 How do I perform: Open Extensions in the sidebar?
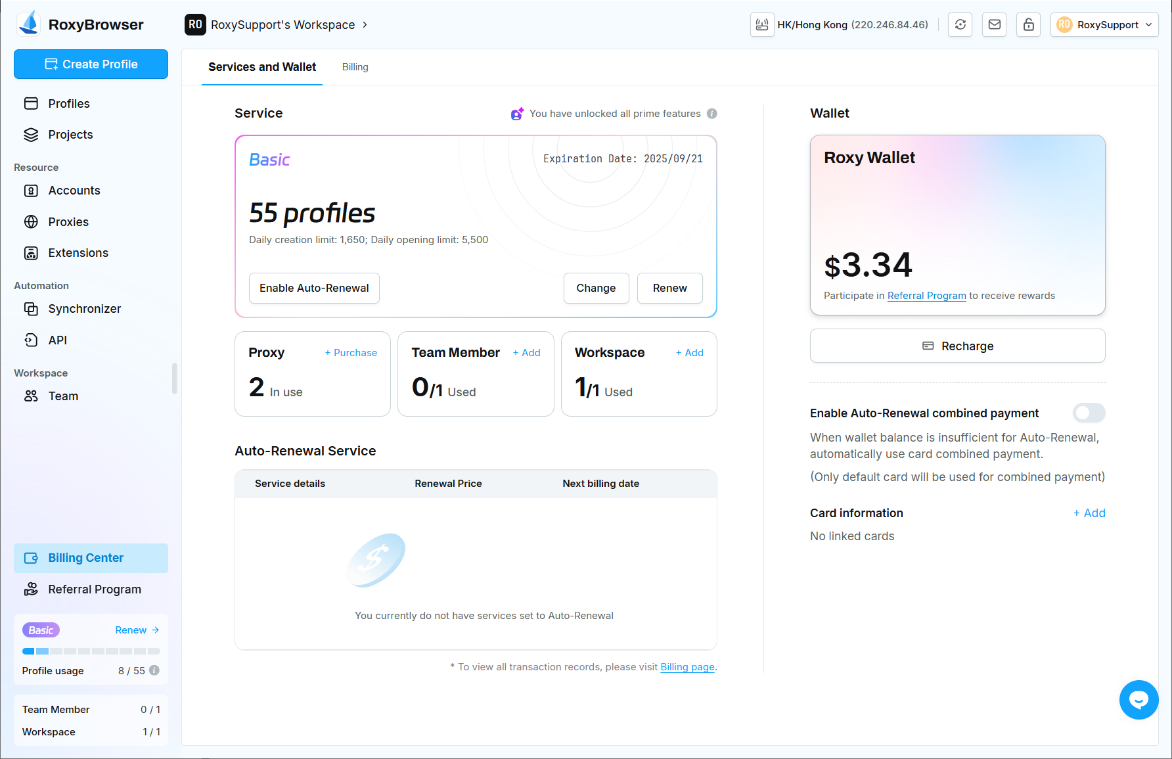(x=78, y=253)
